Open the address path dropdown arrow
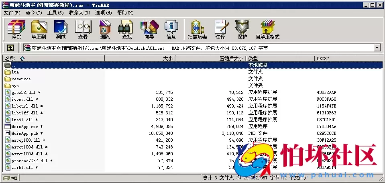 [x=378, y=48]
